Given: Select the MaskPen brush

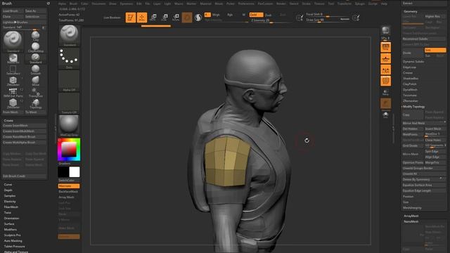Looking at the screenshot, I should click(x=13, y=58).
